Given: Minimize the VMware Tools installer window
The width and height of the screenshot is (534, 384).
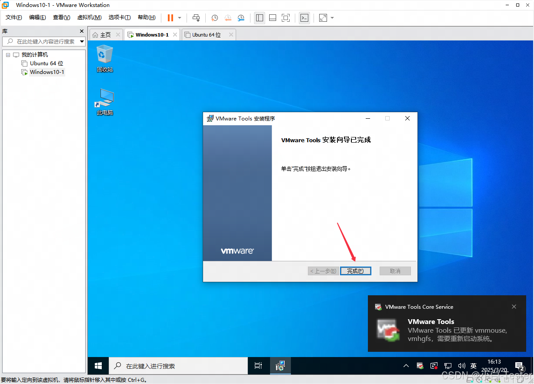Looking at the screenshot, I should click(x=368, y=118).
